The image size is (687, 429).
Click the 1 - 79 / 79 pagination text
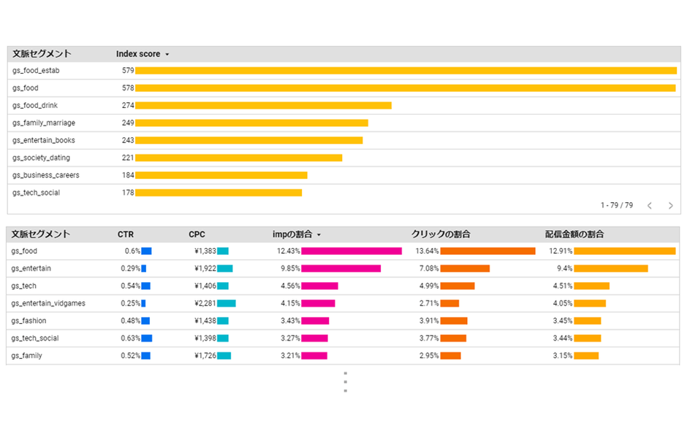[616, 206]
